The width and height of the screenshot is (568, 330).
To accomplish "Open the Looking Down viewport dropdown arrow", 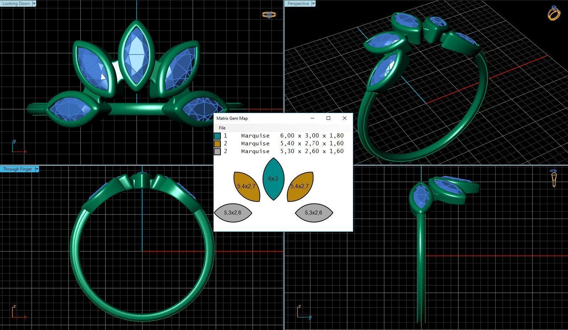I will click(34, 3).
